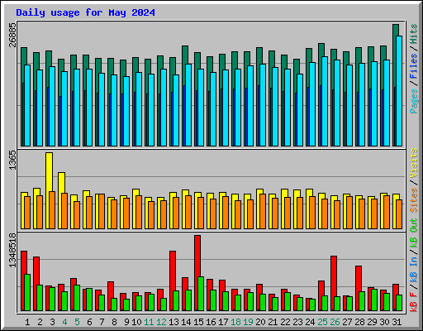Click the green day 25 label
Image resolution: width=423 pixels, height=331 pixels.
(x=322, y=322)
